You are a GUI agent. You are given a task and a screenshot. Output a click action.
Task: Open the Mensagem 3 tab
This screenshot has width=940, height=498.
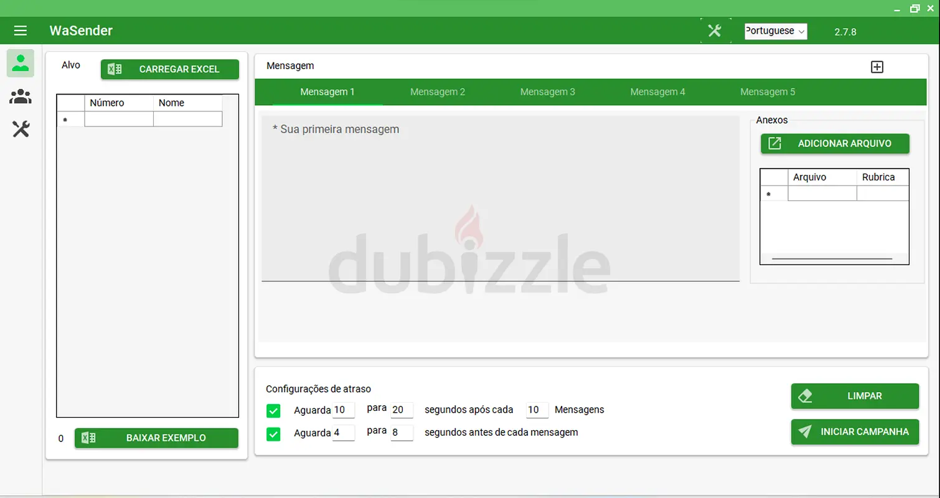(x=547, y=92)
